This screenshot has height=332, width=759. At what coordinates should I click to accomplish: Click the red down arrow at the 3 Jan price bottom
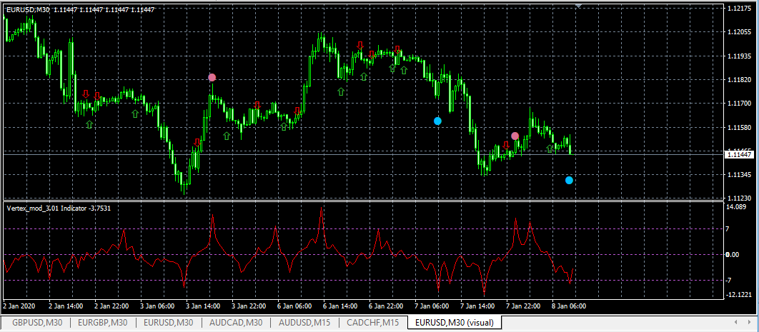(197, 142)
